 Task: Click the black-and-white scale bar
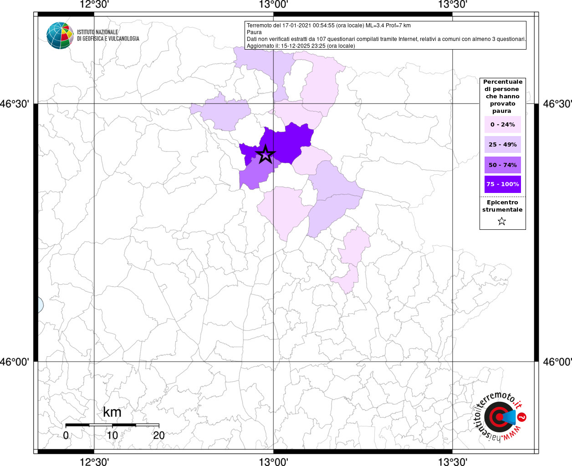pyautogui.click(x=112, y=425)
